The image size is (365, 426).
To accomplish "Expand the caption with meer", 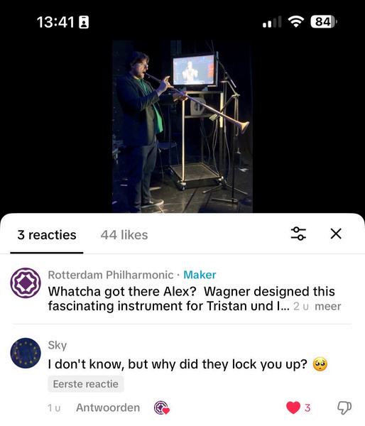I will coord(328,306).
